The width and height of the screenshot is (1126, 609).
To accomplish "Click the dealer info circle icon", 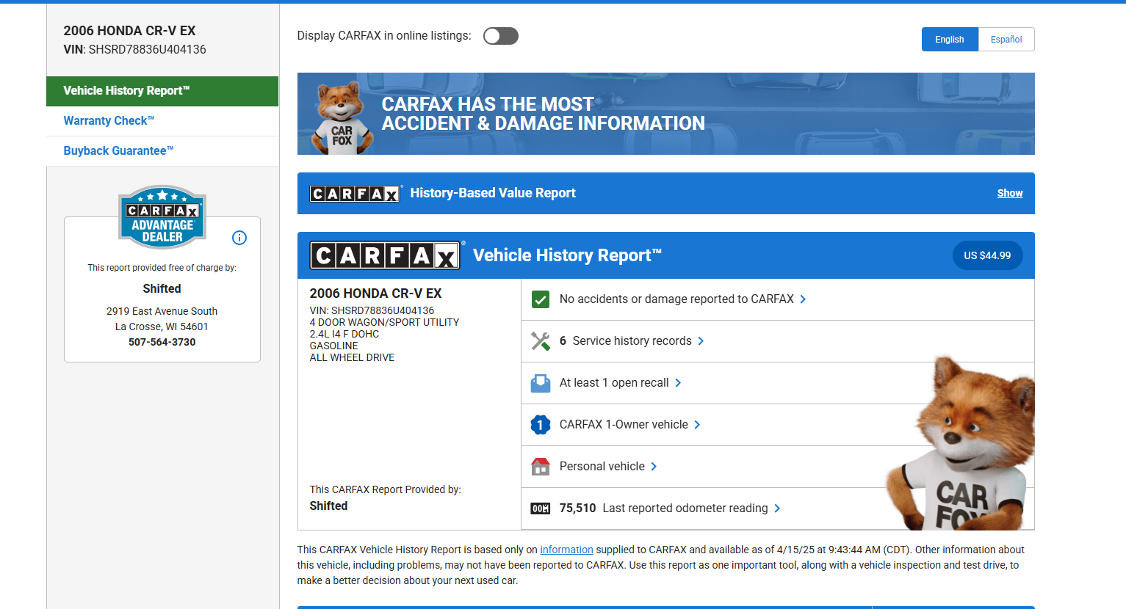I will point(239,238).
